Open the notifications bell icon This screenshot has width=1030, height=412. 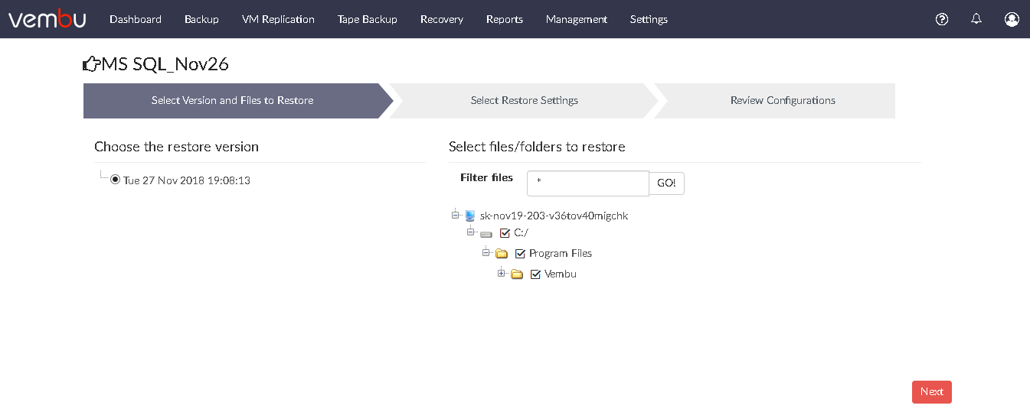(x=976, y=19)
